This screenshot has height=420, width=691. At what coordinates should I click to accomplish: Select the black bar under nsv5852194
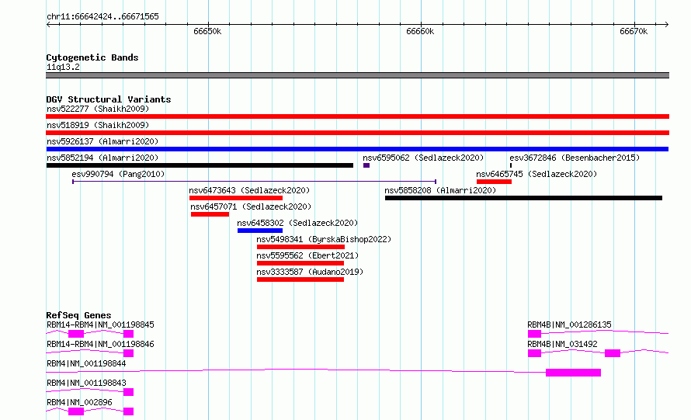[200, 165]
